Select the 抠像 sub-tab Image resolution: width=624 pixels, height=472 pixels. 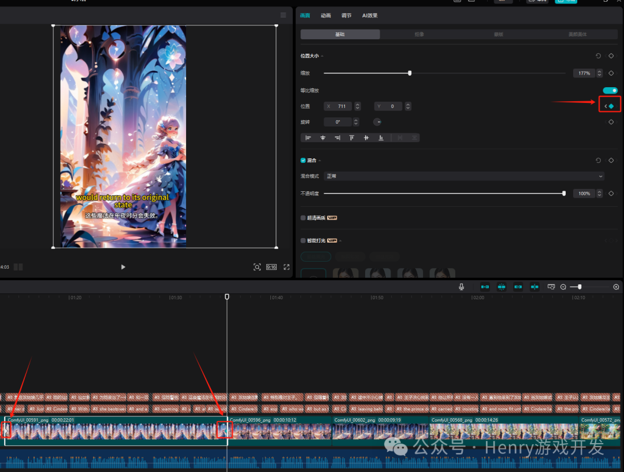point(419,34)
